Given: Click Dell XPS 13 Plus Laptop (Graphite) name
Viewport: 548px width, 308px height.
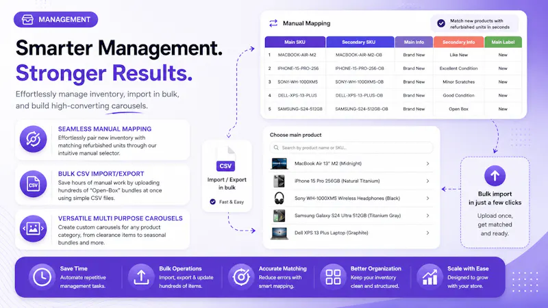Looking at the screenshot, I should (x=331, y=233).
